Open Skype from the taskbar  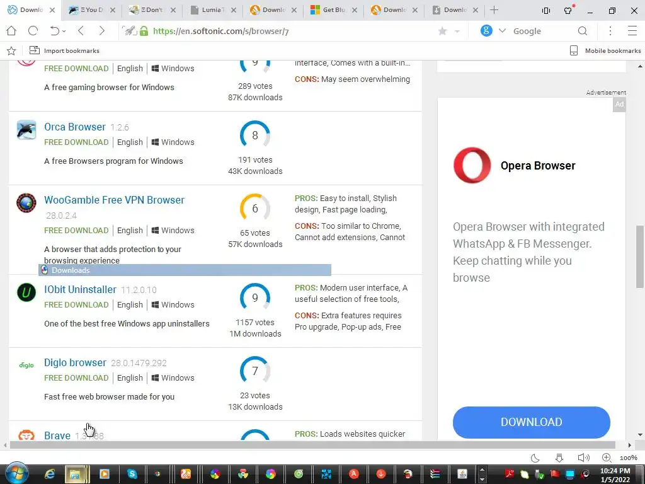coord(132,474)
